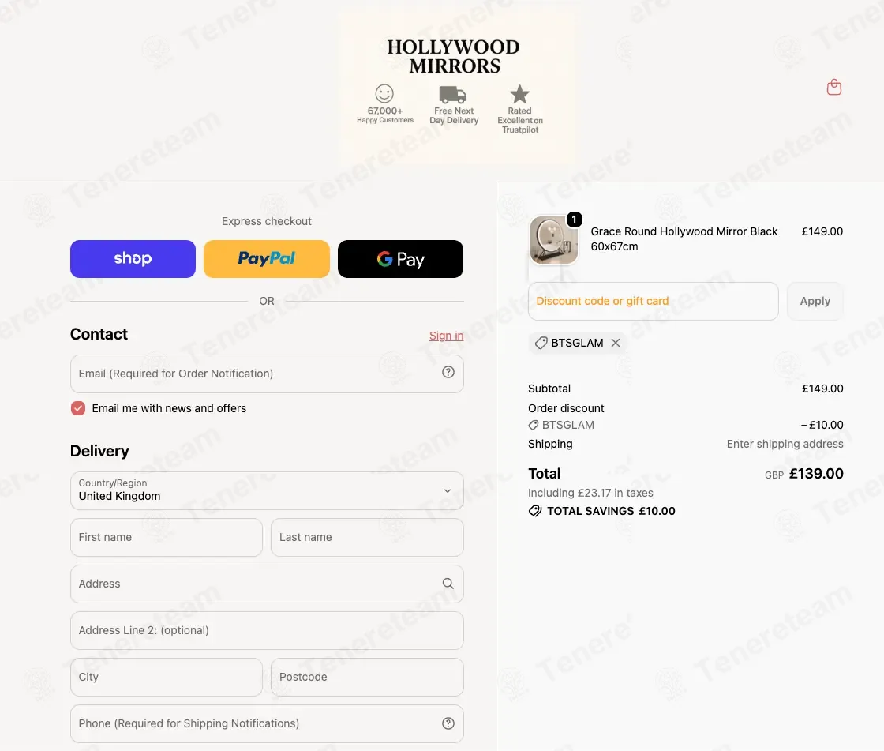Click the Address Line 2 field
This screenshot has height=751, width=884.
pyautogui.click(x=267, y=630)
